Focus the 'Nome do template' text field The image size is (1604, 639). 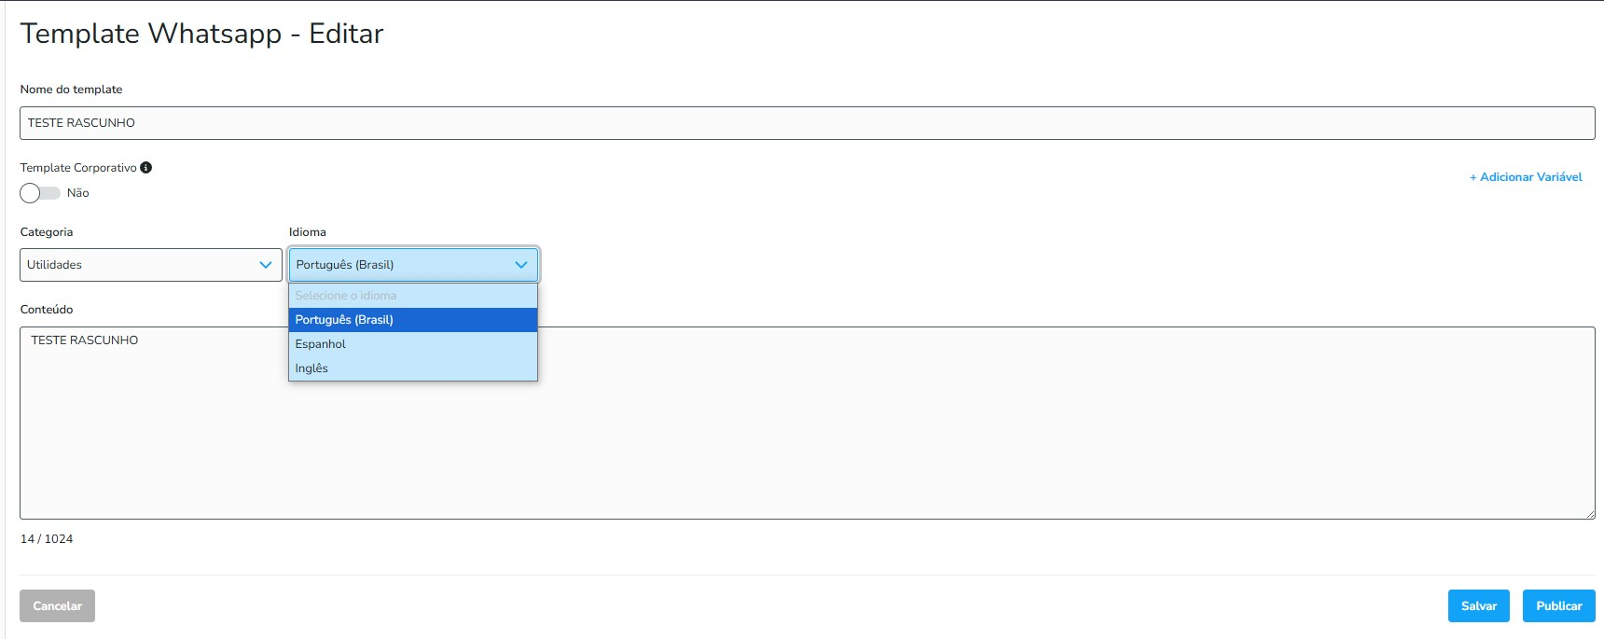click(807, 123)
